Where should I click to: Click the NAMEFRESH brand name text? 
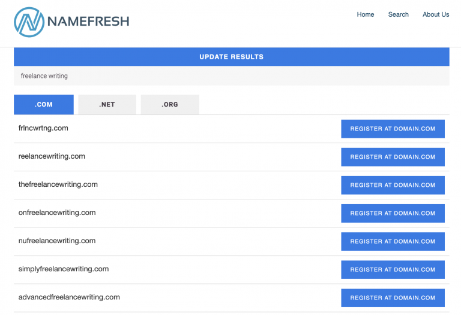tap(88, 22)
